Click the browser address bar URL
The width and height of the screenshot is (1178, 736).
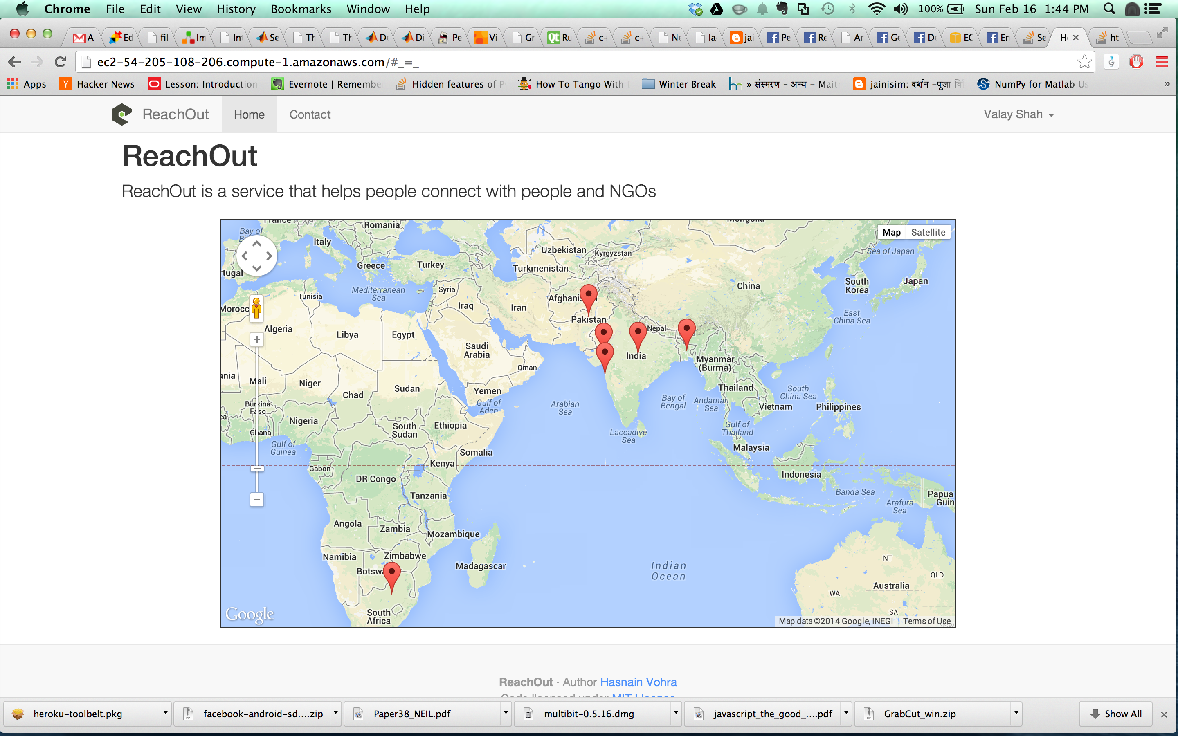point(258,62)
